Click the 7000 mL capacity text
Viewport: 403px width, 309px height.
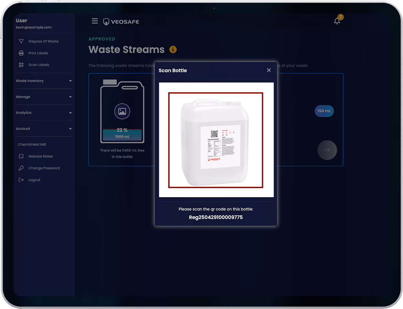pos(122,137)
